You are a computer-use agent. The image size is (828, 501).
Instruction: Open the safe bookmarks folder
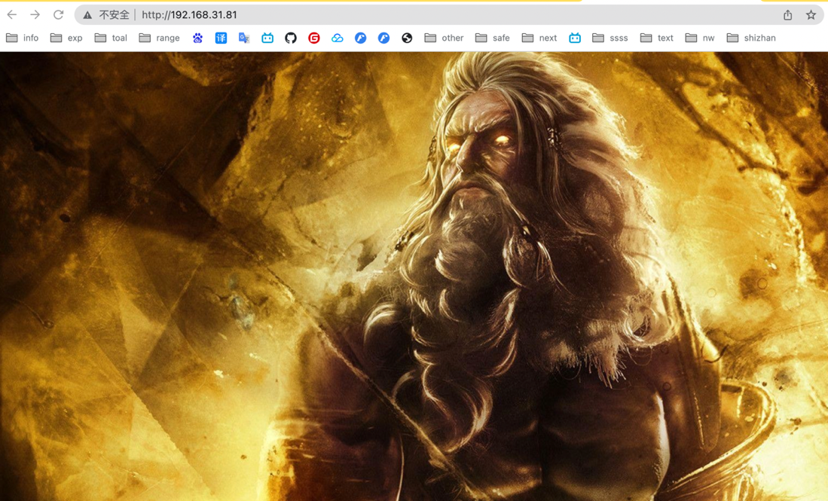click(493, 38)
